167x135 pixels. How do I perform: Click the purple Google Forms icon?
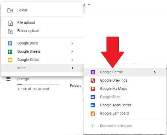point(93,72)
